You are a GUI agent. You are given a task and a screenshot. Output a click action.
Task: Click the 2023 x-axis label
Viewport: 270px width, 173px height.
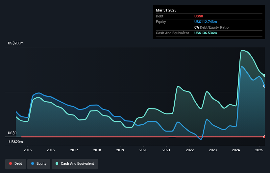pyautogui.click(x=213, y=150)
